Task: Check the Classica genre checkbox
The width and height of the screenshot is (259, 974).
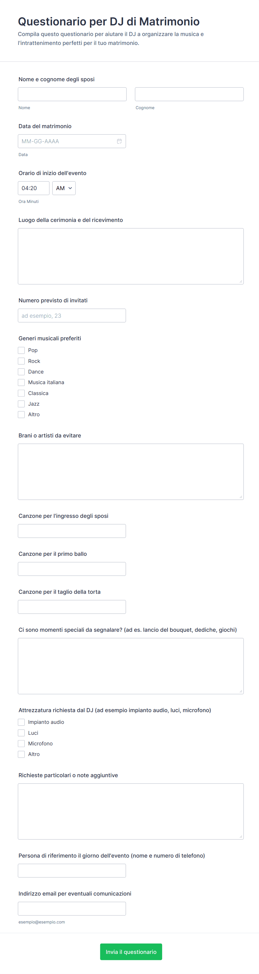Action: pos(21,393)
